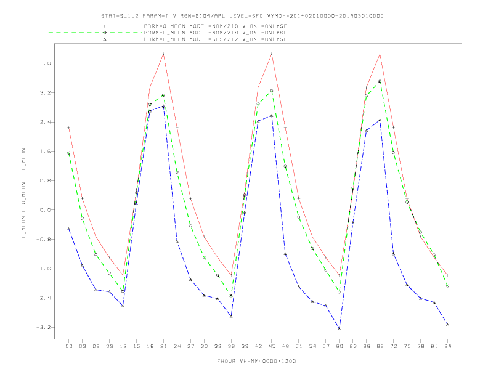Select legend entry PARM=F_MEAN MODEL=GFS/212
Screen dimensions: 488x377
215,39
